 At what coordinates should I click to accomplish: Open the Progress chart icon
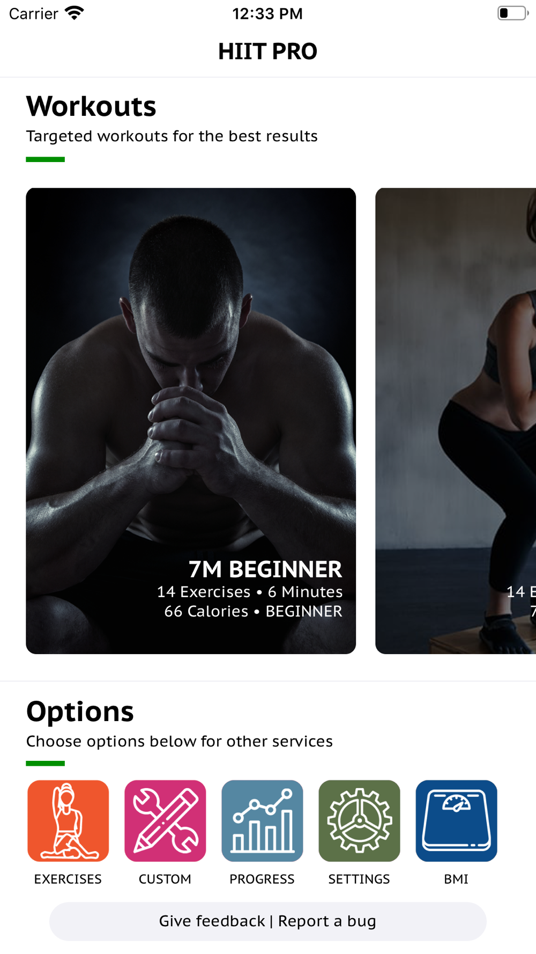pos(262,820)
